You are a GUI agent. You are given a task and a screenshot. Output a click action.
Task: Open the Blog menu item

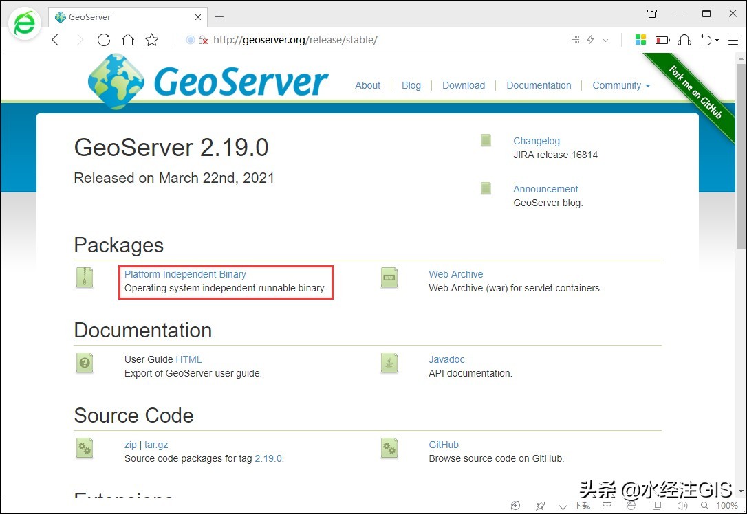click(x=411, y=86)
